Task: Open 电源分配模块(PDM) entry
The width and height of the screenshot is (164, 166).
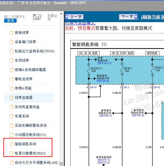Action: pos(30,153)
